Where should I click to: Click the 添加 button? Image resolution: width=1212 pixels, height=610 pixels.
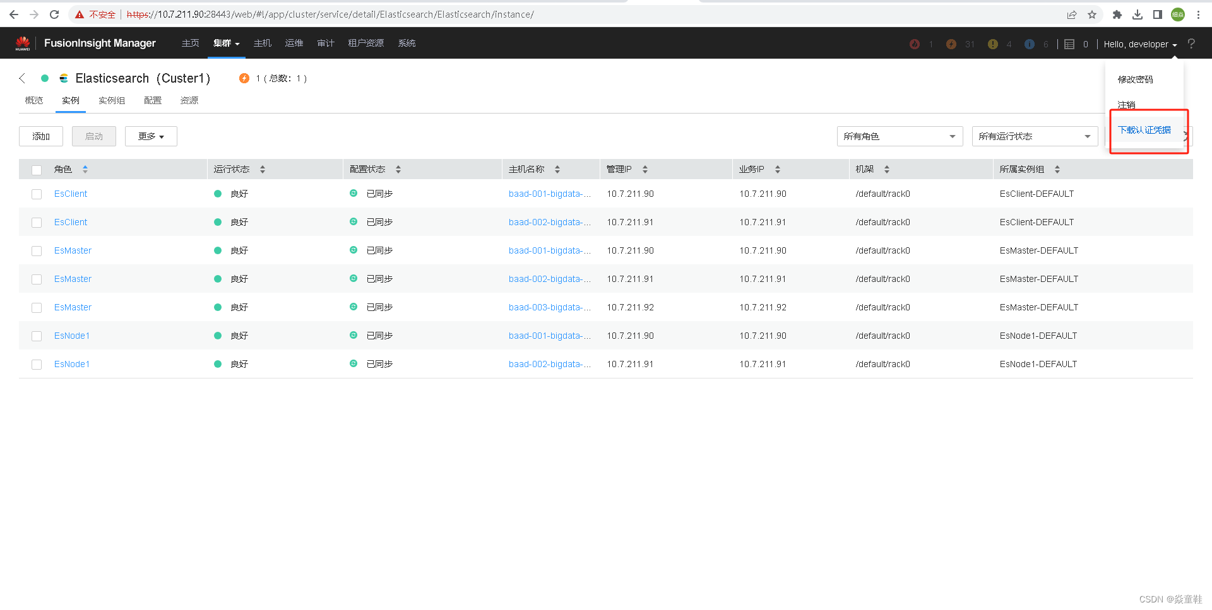(x=41, y=136)
